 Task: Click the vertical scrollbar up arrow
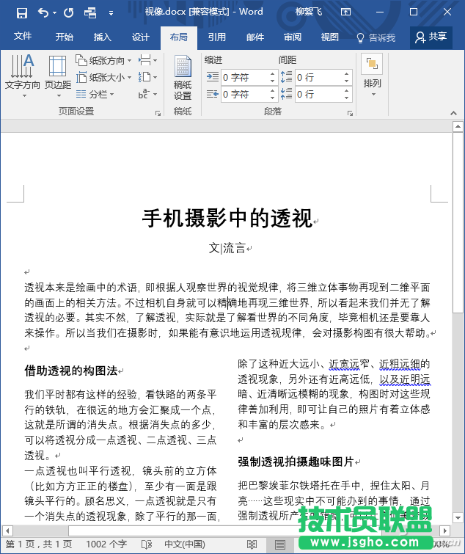[458, 126]
